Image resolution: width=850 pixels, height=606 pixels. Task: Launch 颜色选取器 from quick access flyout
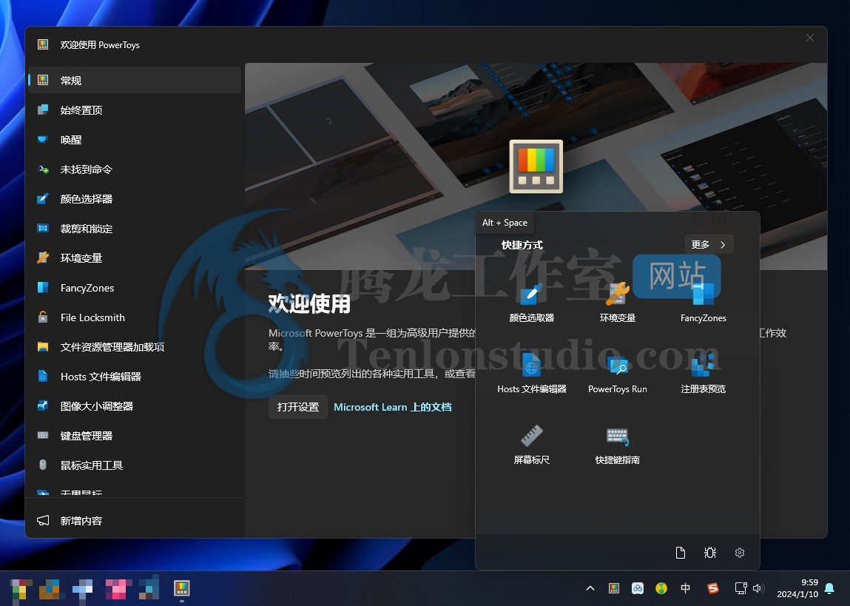(532, 303)
